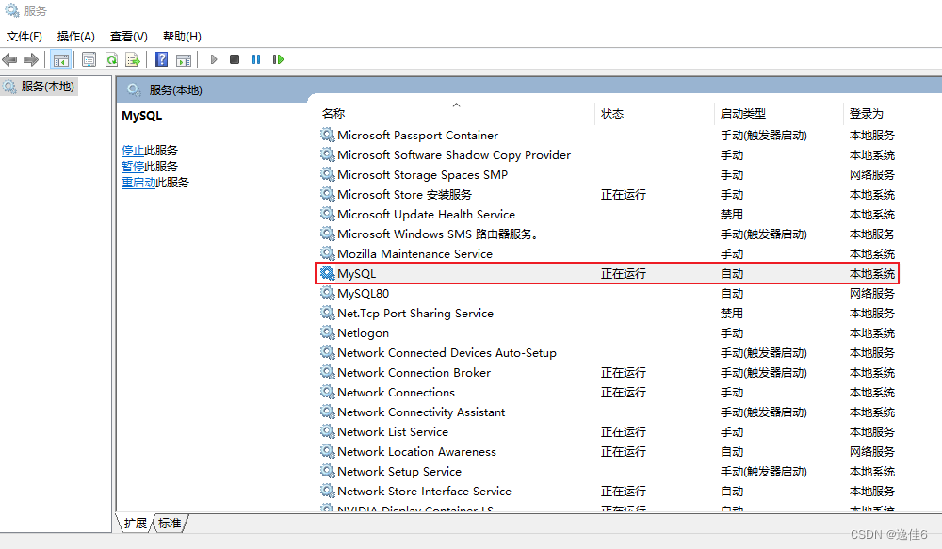Click the gear icon beside Network Location Awareness

click(x=328, y=452)
